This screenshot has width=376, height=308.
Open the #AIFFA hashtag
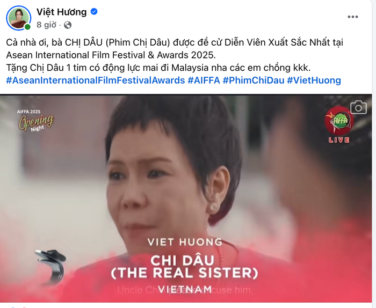point(204,80)
